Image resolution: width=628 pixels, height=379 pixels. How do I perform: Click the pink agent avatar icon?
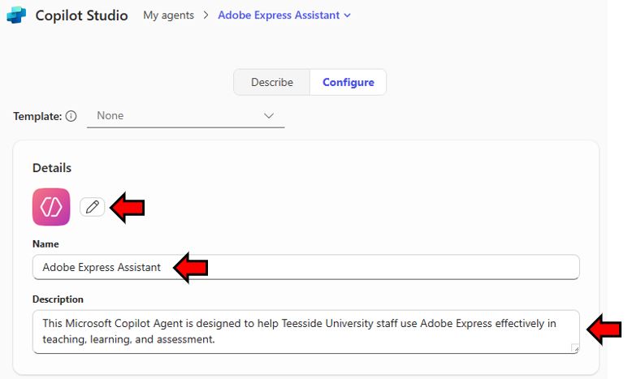pos(51,207)
